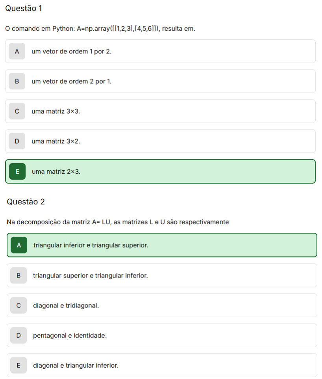Click the 'Questão 2' heading
Image resolution: width=322 pixels, height=379 pixels.
(26, 202)
